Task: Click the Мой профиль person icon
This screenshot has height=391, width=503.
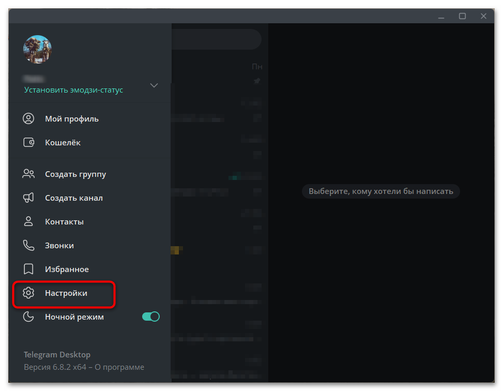Action: click(28, 118)
